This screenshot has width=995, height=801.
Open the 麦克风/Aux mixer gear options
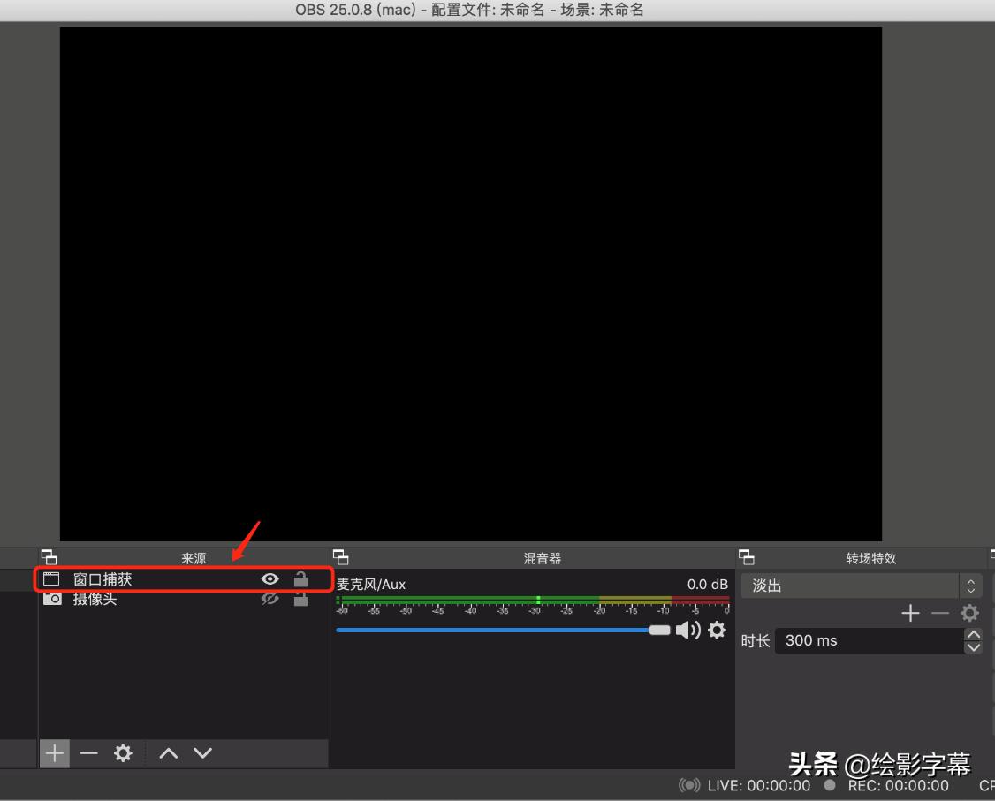(717, 630)
